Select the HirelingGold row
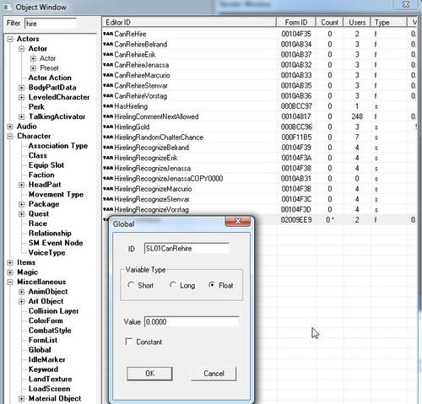Screen dimensions: 422x404 click(260, 127)
